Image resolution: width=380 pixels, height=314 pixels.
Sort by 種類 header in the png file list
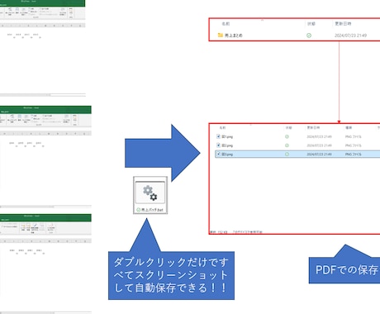coord(349,127)
